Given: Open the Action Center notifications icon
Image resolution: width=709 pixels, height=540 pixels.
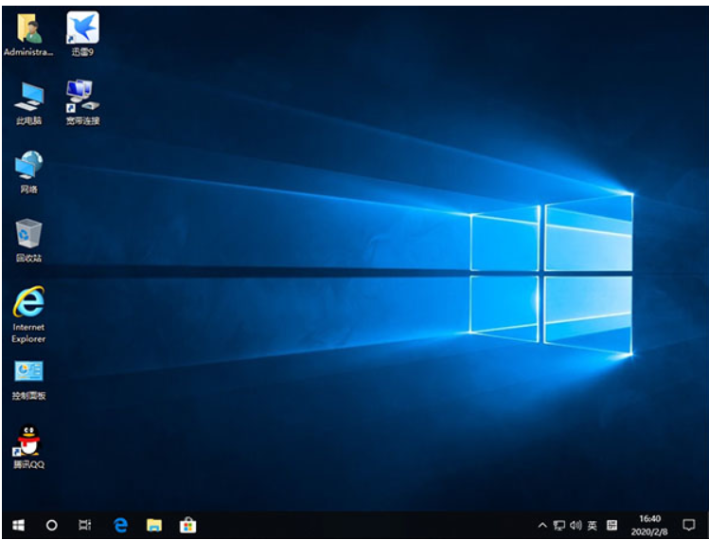Looking at the screenshot, I should click(x=688, y=524).
